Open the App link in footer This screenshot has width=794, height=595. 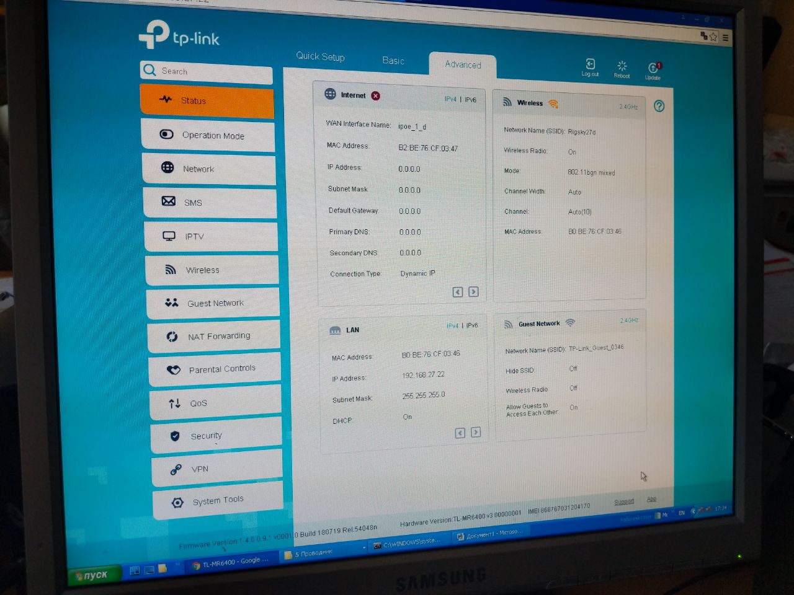tap(651, 499)
